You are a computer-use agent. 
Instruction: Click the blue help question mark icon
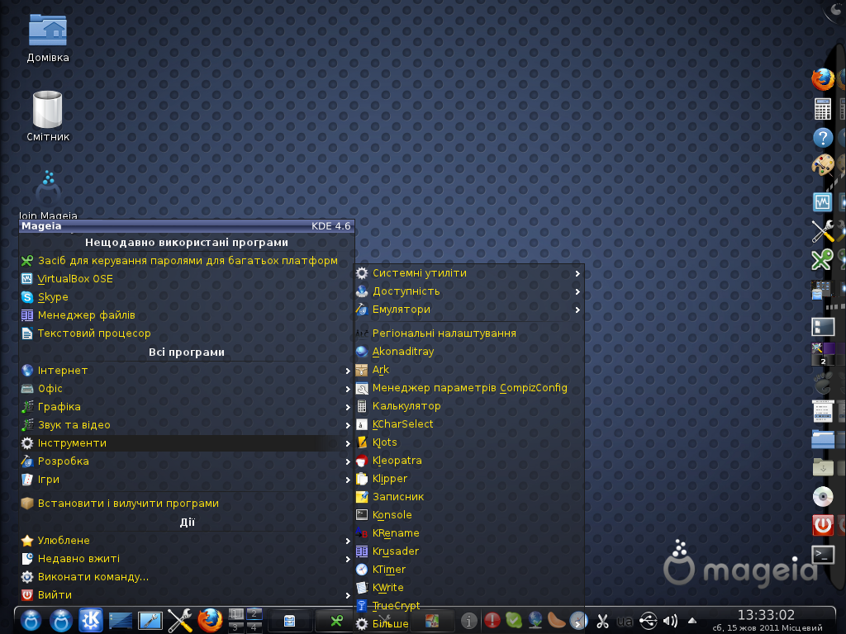click(x=822, y=138)
